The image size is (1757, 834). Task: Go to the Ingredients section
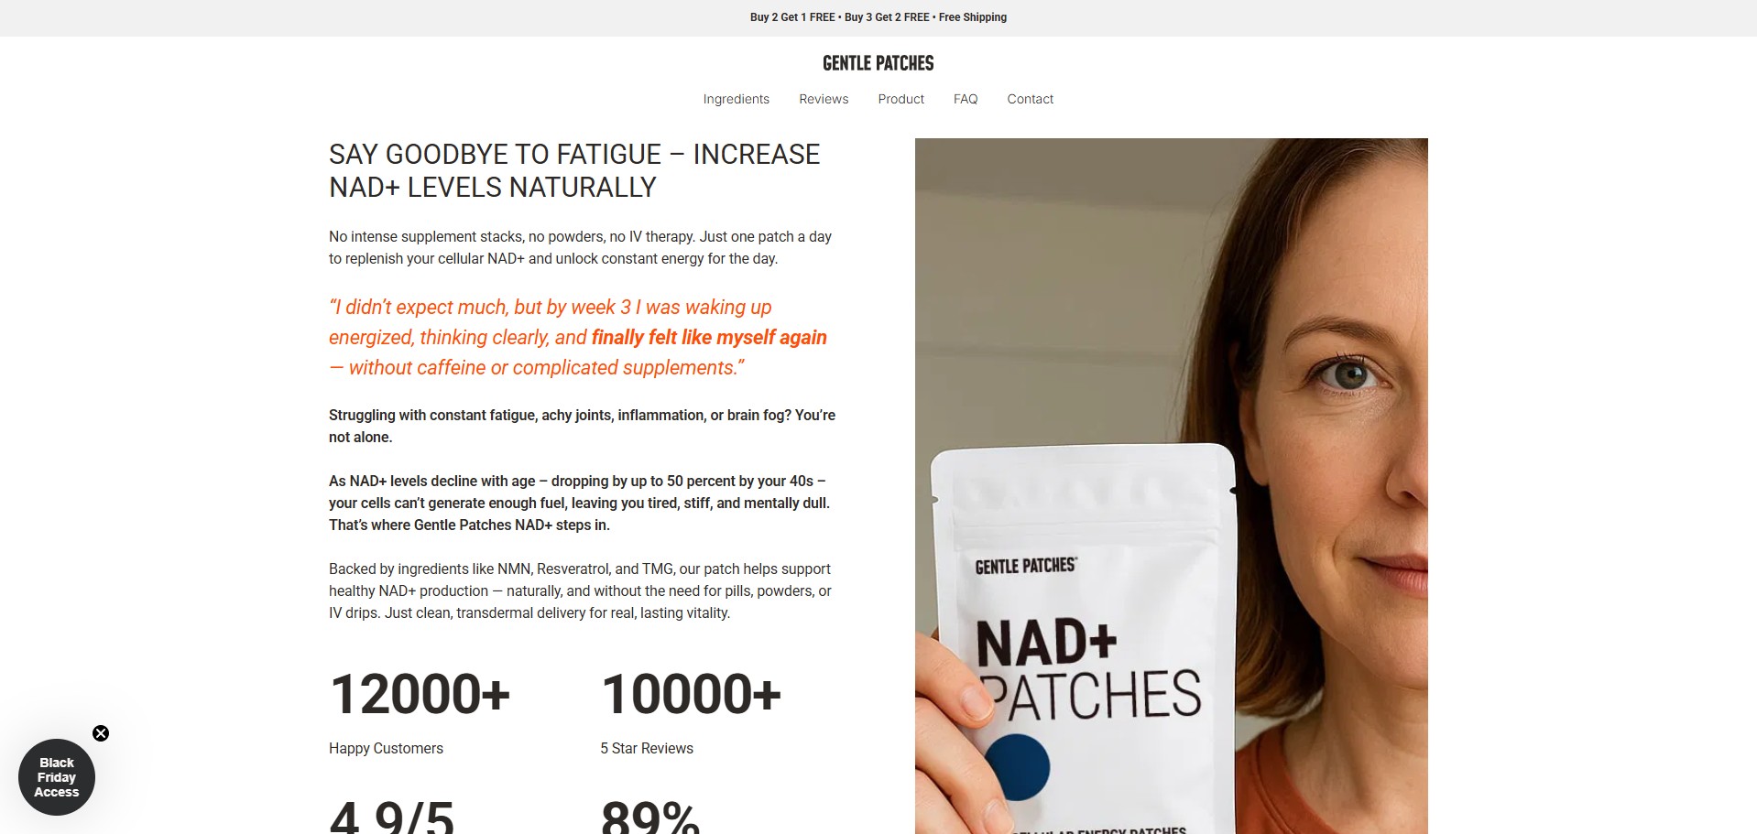(736, 99)
